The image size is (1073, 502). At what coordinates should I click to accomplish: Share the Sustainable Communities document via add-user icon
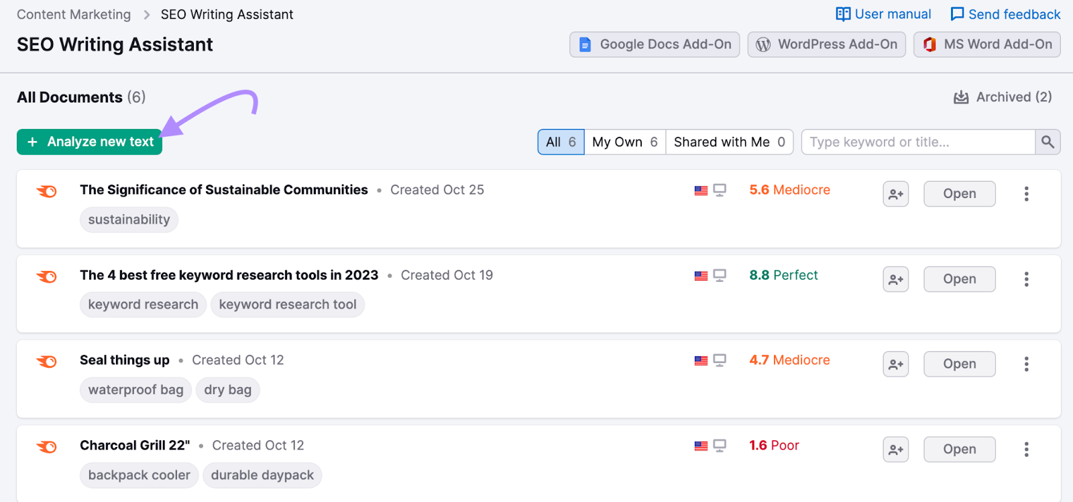pos(895,194)
